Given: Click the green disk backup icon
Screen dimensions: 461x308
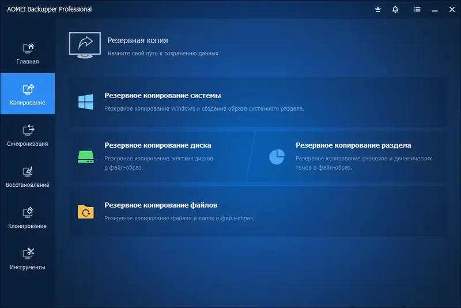Looking at the screenshot, I should coord(86,156).
